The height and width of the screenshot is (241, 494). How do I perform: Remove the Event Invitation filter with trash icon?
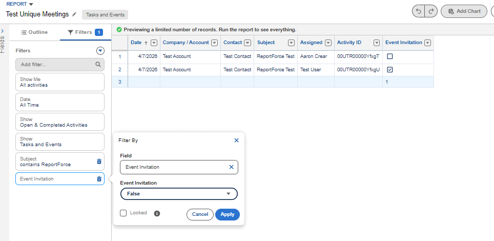tap(99, 179)
